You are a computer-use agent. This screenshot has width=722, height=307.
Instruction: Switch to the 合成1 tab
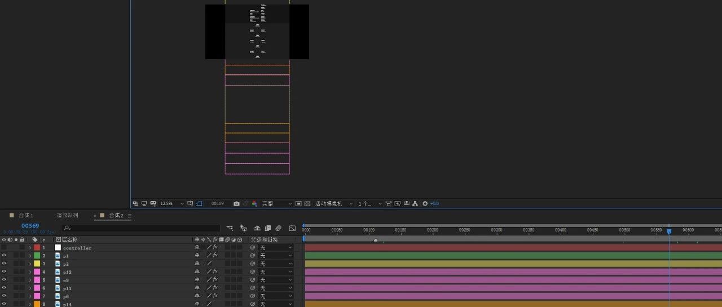[25, 216]
